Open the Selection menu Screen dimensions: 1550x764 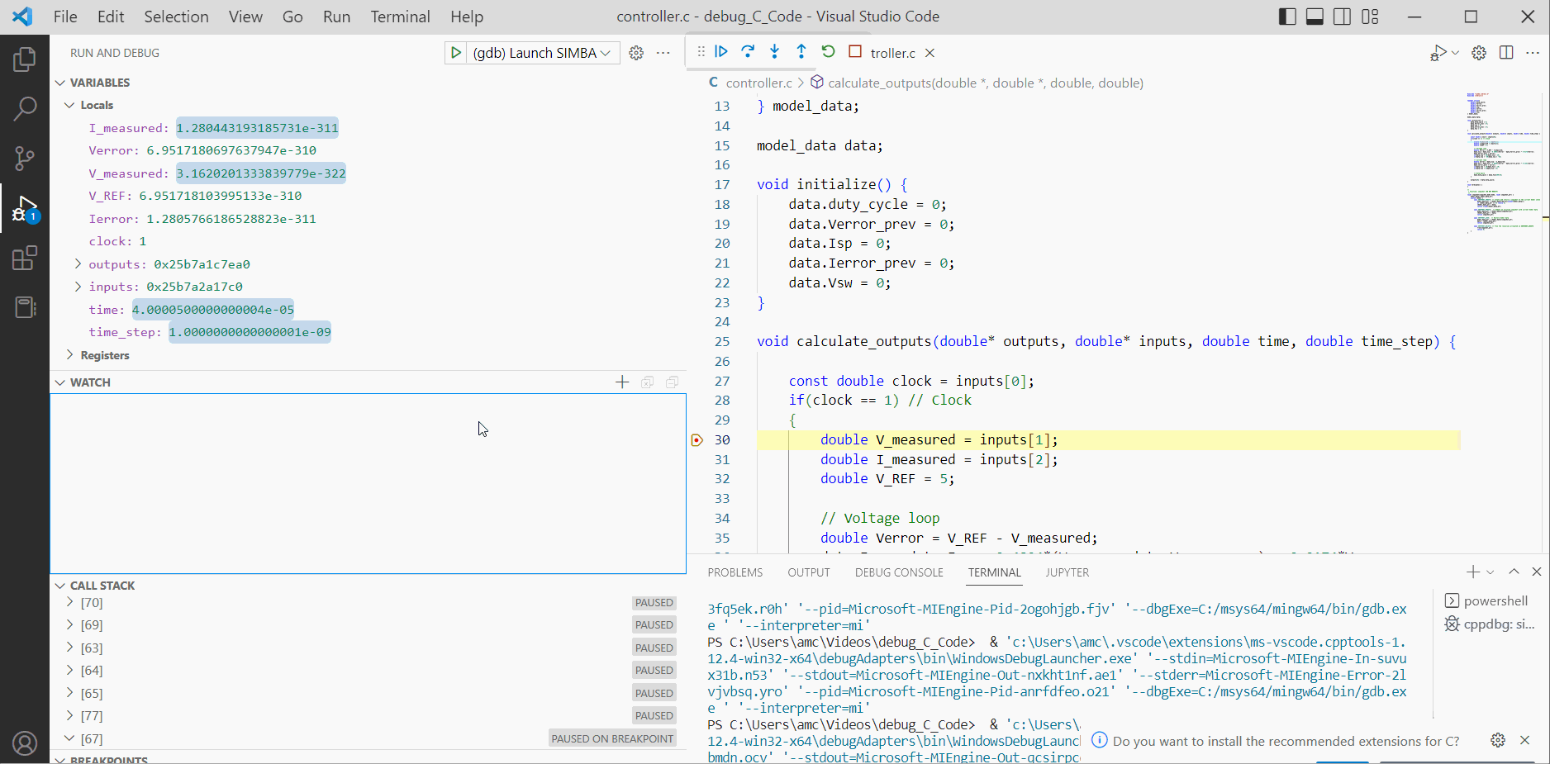(176, 17)
